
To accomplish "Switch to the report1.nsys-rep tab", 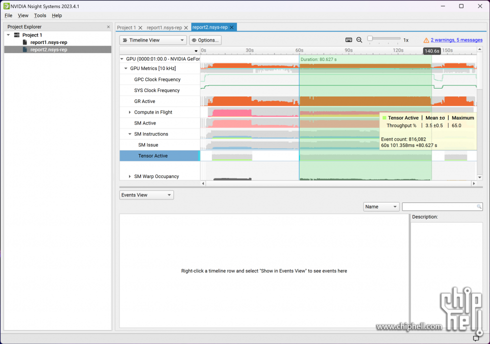I will (x=164, y=27).
